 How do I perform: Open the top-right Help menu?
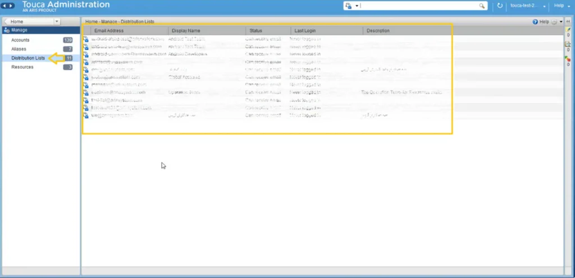(x=562, y=6)
